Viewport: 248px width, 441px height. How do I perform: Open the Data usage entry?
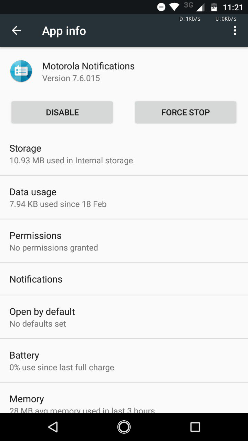point(124,197)
